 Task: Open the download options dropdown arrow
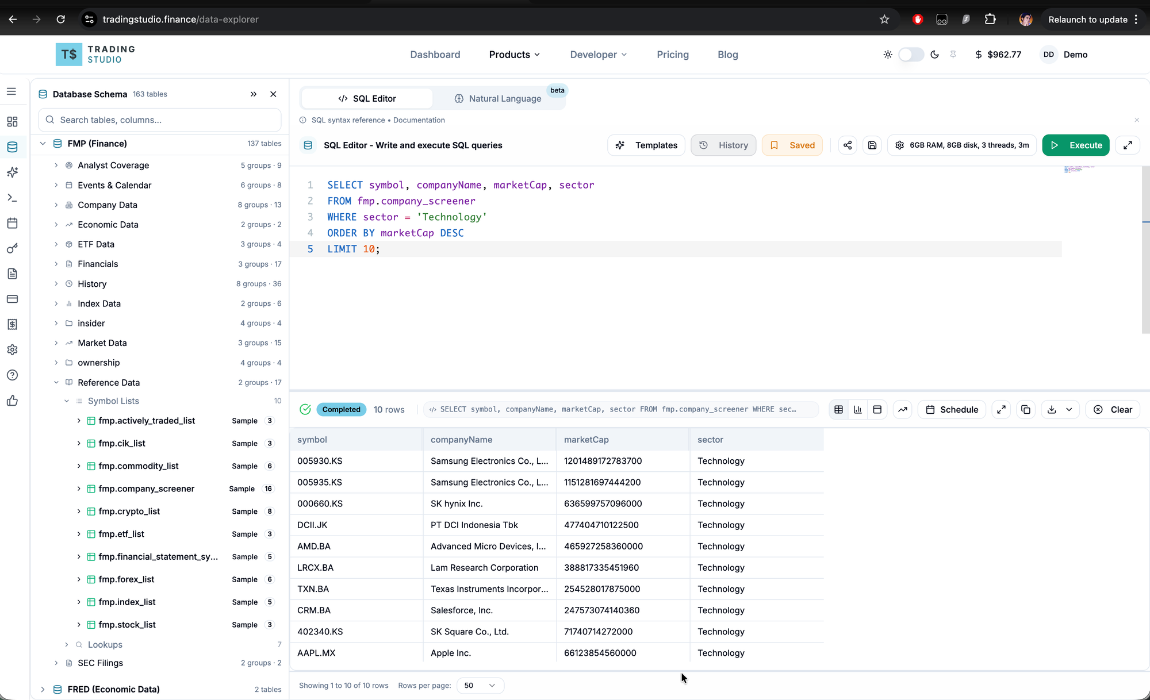click(1069, 410)
